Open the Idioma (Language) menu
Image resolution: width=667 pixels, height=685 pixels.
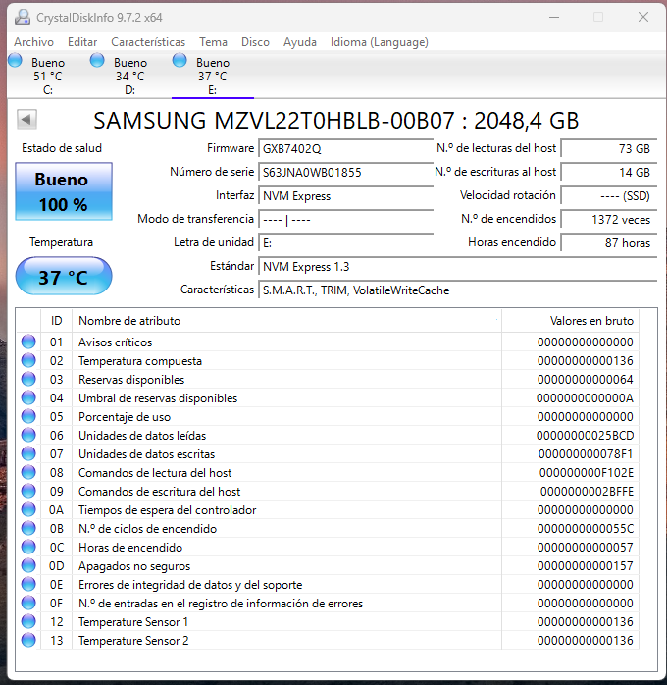(x=379, y=42)
